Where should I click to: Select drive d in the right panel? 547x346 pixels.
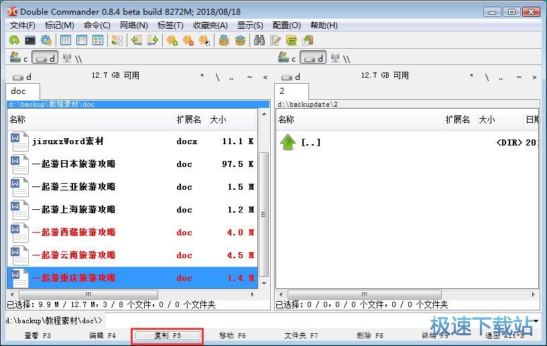[313, 58]
